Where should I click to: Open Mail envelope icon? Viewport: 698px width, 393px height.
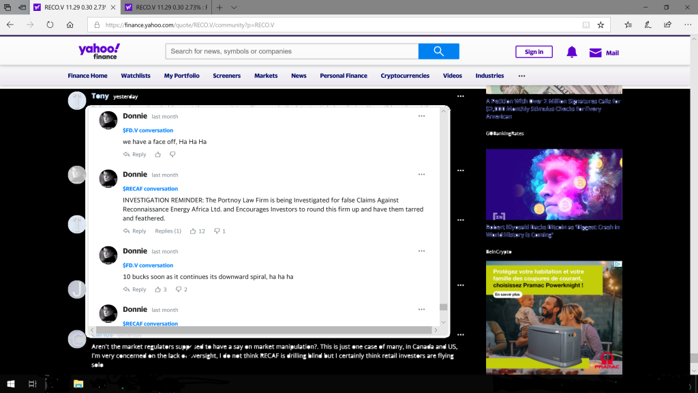pos(596,53)
